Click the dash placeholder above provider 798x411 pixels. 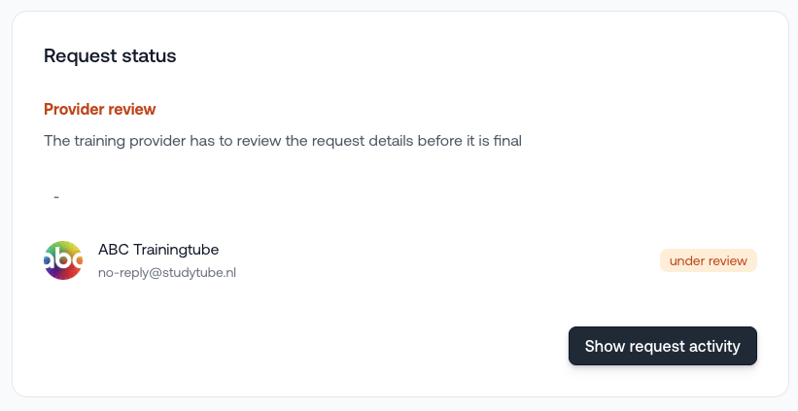(56, 196)
